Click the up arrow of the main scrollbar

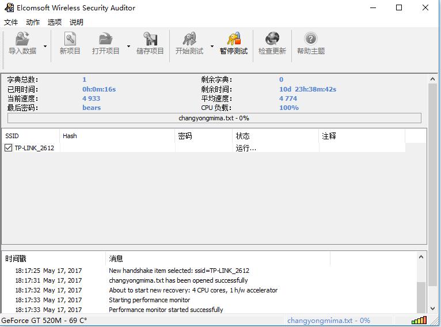click(432, 79)
